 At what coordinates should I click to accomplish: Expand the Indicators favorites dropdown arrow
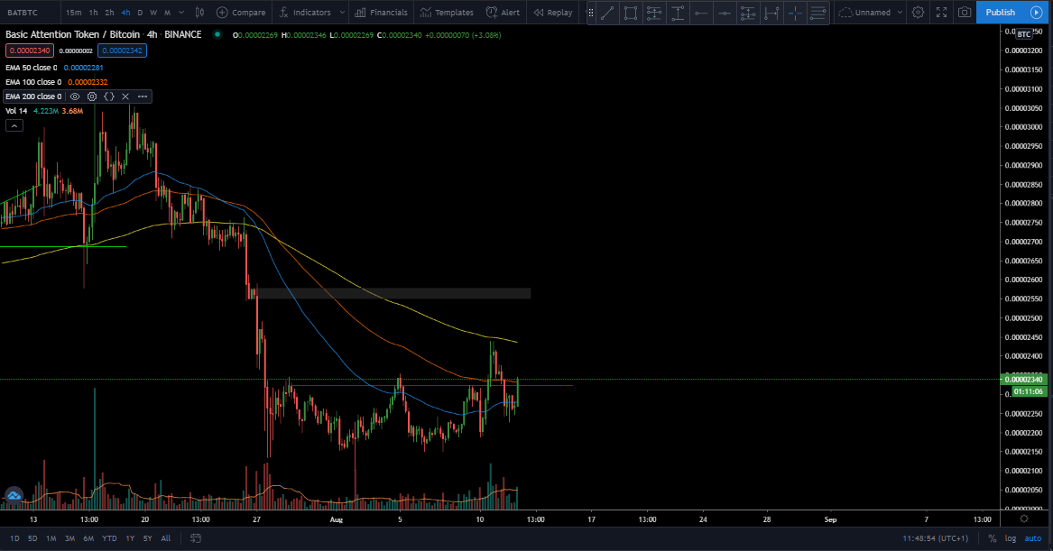(342, 12)
